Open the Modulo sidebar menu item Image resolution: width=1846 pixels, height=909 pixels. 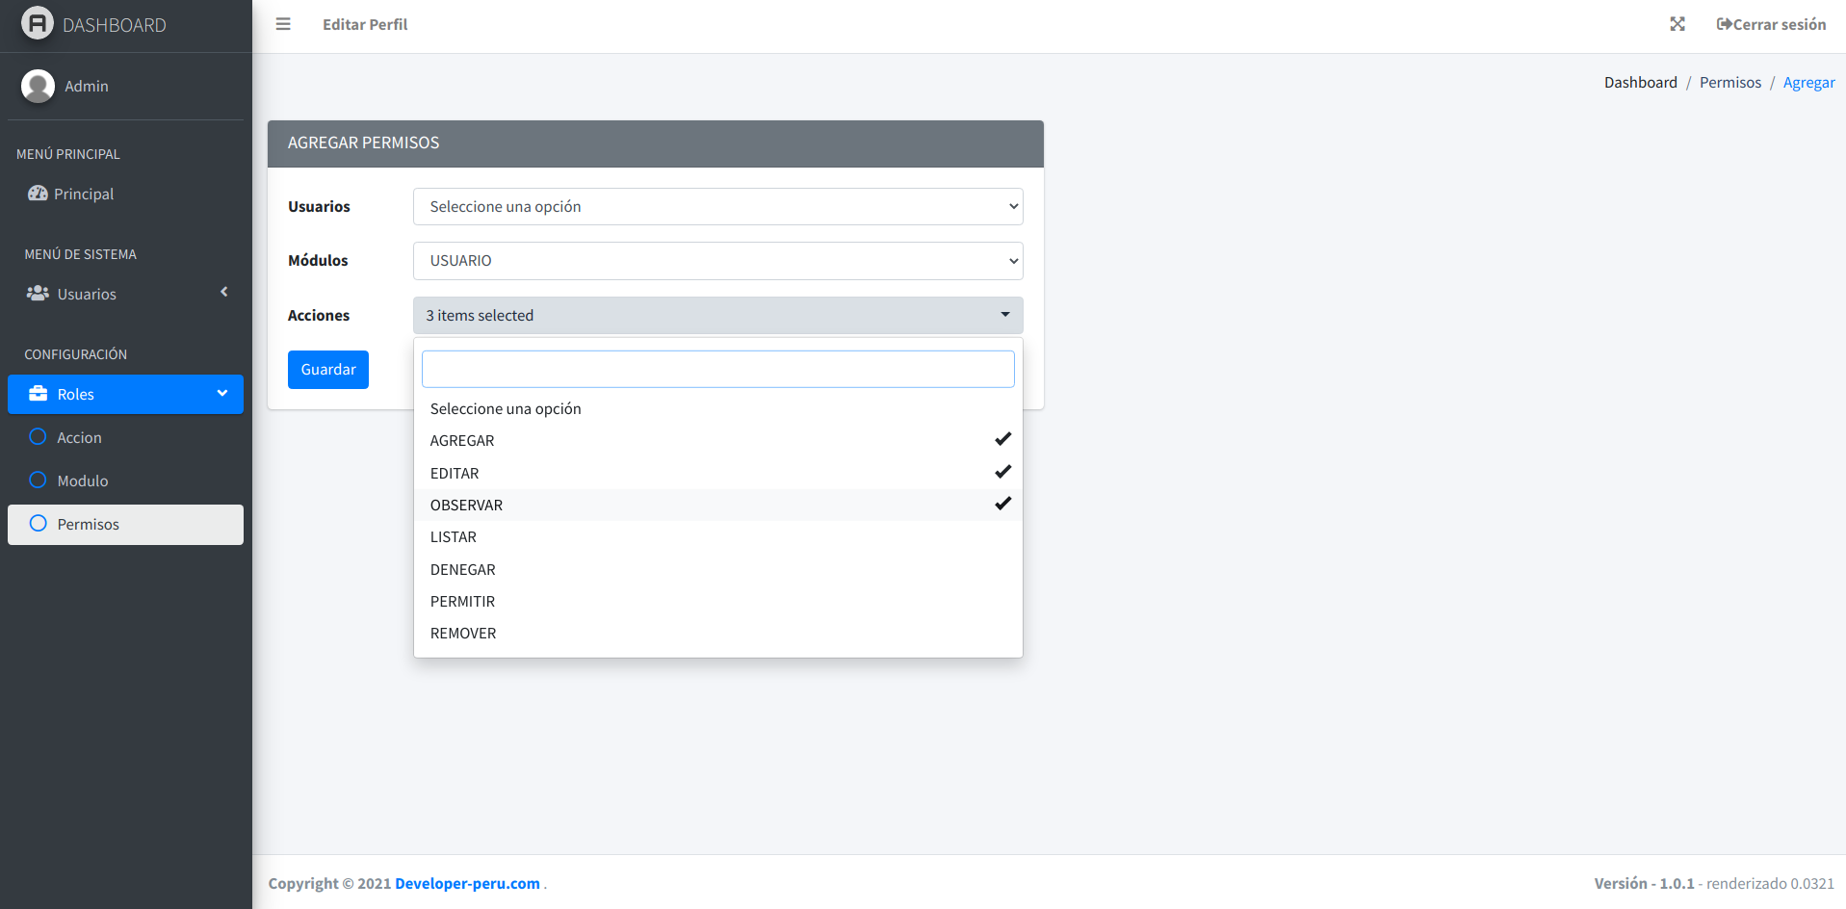pyautogui.click(x=83, y=480)
